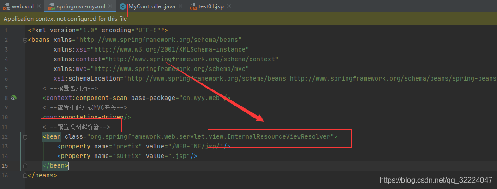This screenshot has height=189, width=497.
Task: Close the MyController.java tab
Action: 180,6
